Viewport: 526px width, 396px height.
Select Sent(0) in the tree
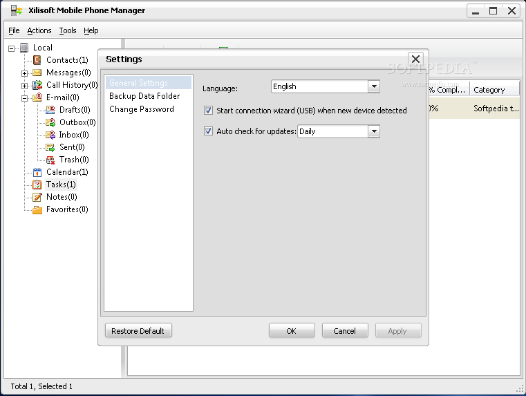(72, 147)
